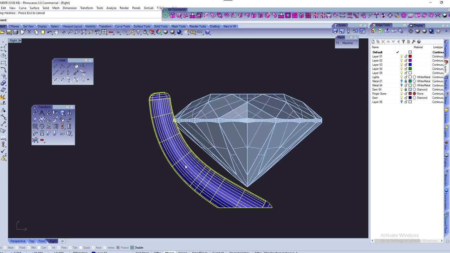Click the green color swatch of Layer 04
The width and height of the screenshot is (450, 253).
coord(410,69)
